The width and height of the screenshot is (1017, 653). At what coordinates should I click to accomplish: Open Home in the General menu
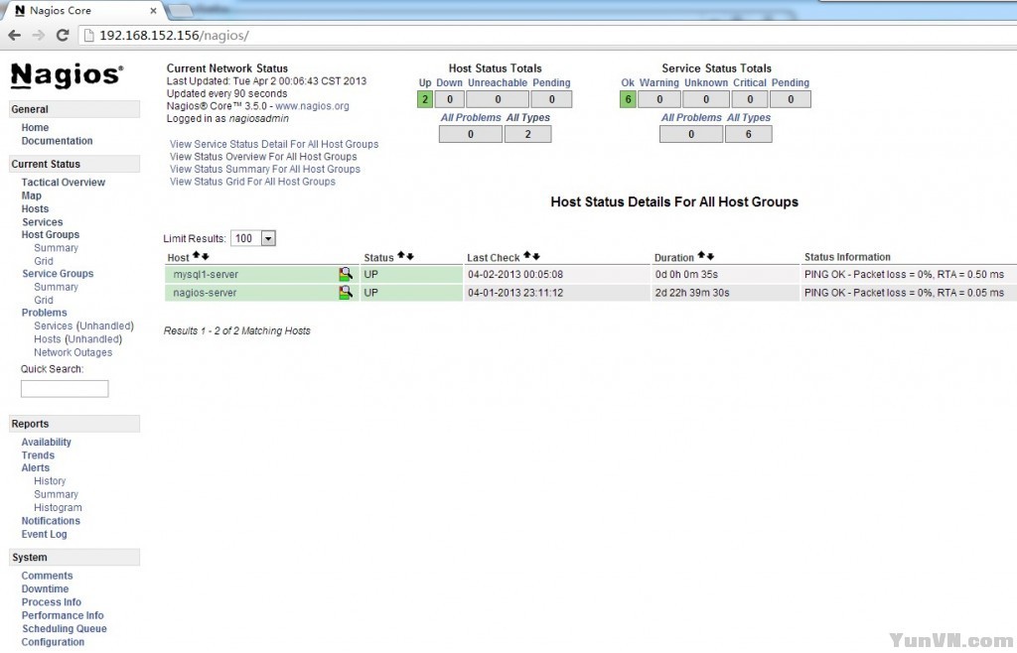[35, 128]
